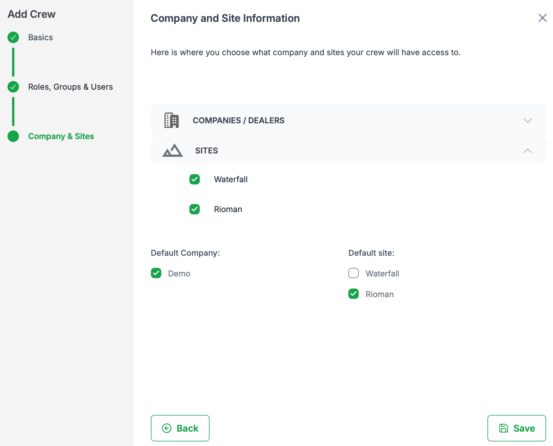Click the arrow icon inside the Back button

(167, 428)
